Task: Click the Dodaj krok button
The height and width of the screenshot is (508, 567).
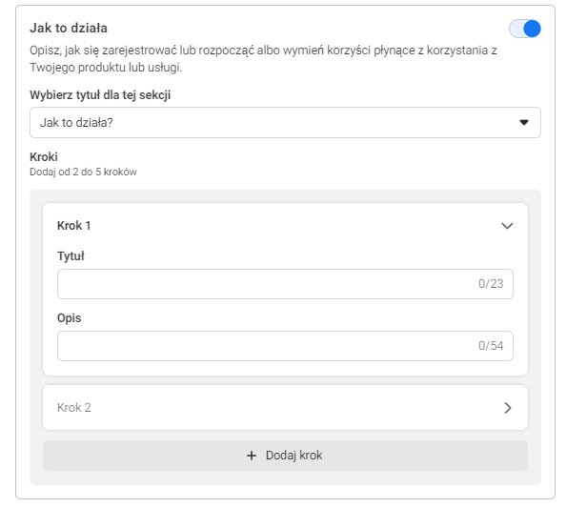Action: [x=285, y=456]
